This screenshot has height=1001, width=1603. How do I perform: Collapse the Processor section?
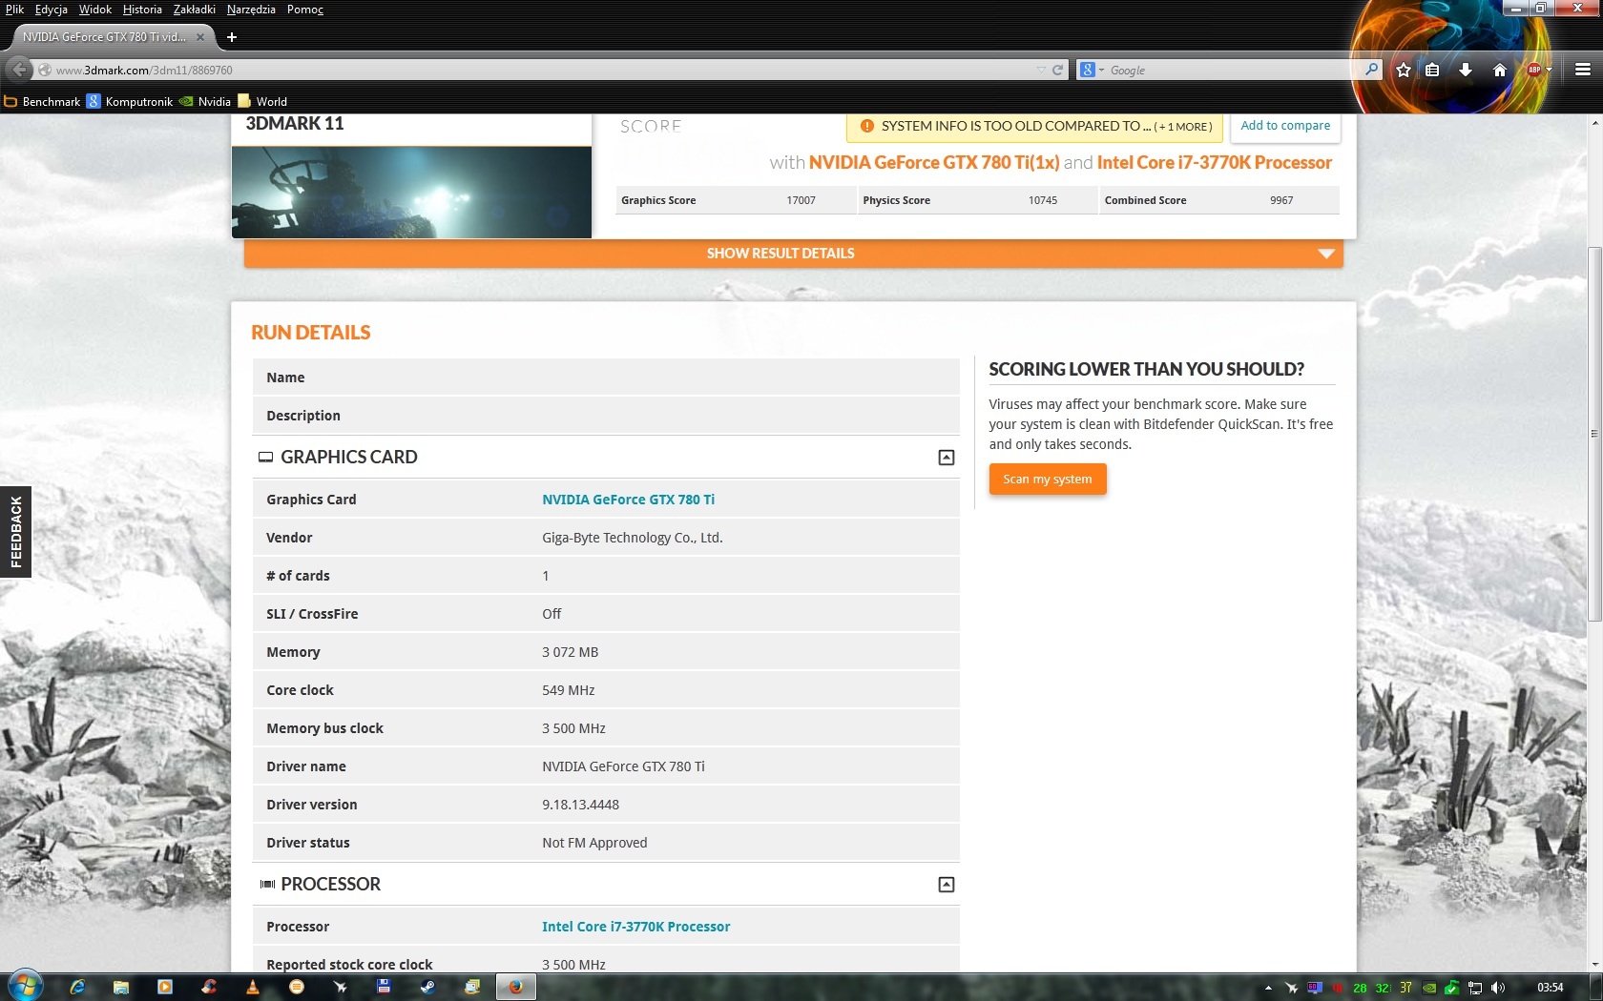pyautogui.click(x=946, y=885)
